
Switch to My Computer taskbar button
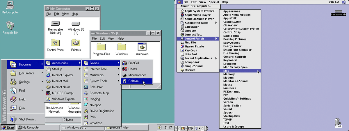click(x=38, y=128)
